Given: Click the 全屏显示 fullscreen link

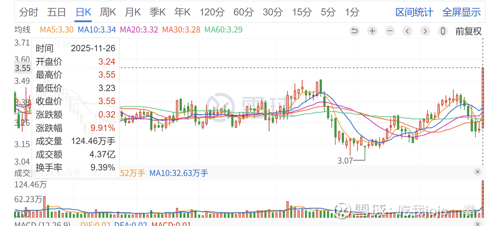Looking at the screenshot, I should (x=462, y=12).
